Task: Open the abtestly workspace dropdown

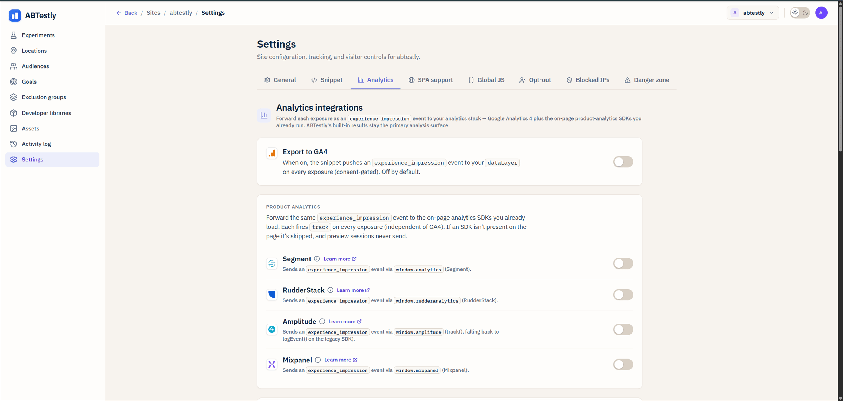Action: pos(753,13)
